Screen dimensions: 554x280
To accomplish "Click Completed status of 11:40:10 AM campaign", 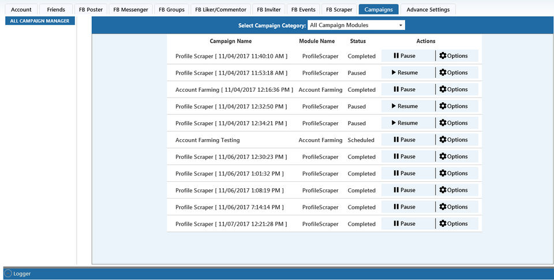I will coord(361,56).
